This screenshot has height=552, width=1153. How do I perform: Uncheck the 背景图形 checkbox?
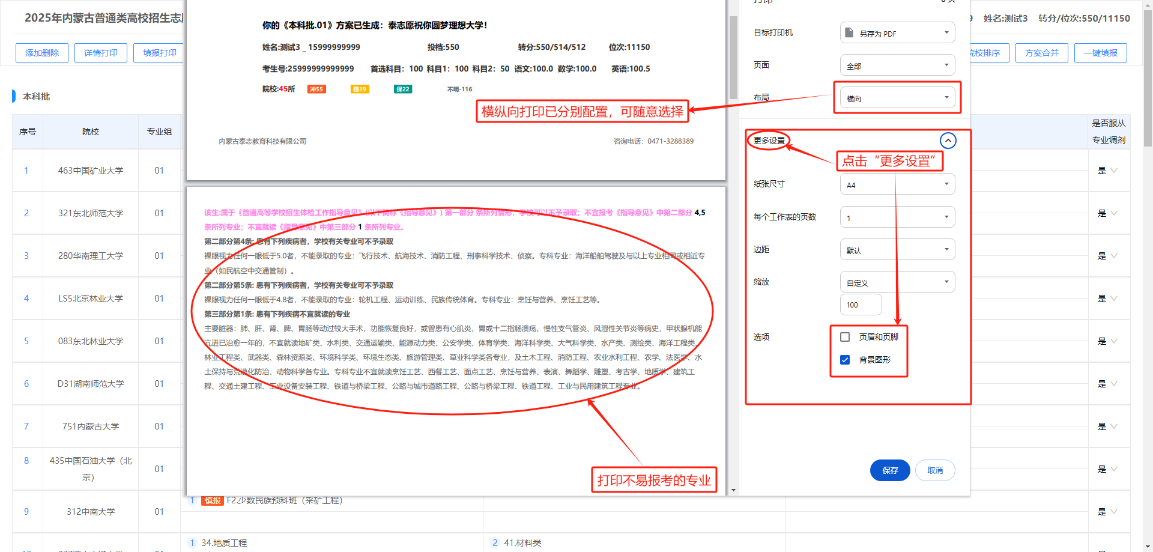click(x=845, y=360)
